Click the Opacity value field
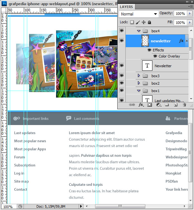The image size is (194, 210). pos(180,14)
